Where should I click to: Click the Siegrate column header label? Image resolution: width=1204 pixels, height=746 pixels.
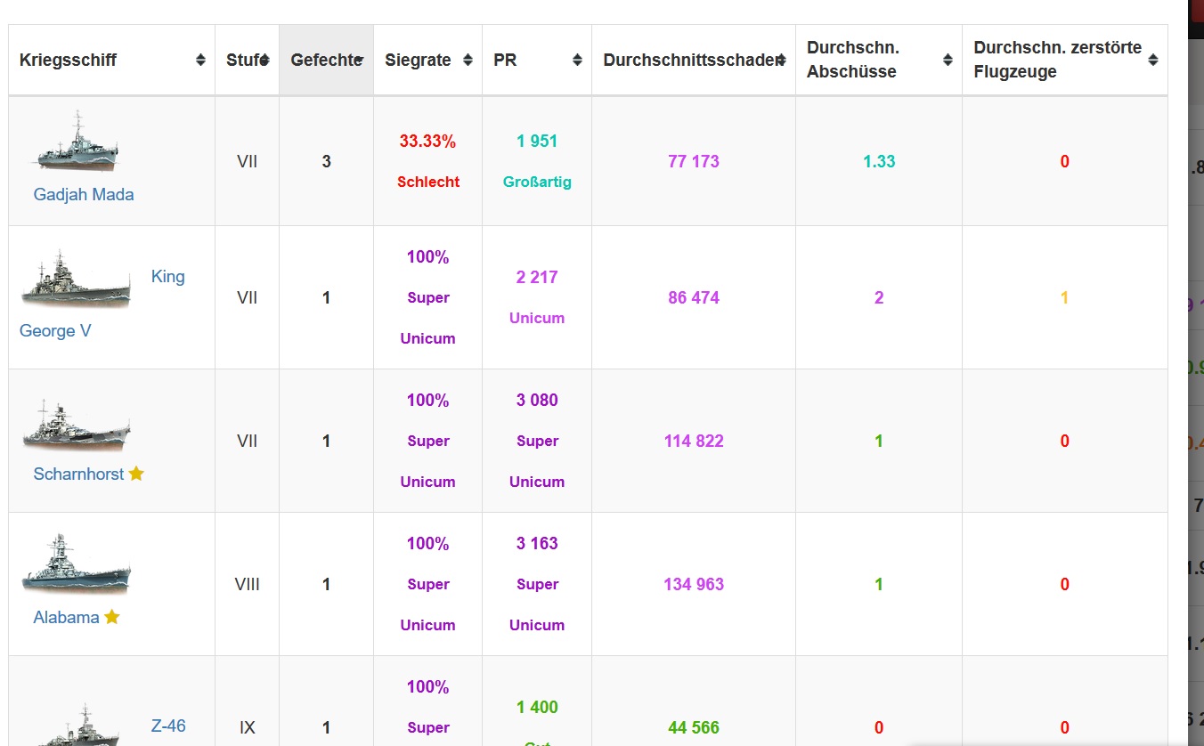pos(418,60)
